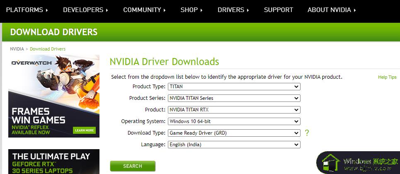Click the NVIDIA Driver Downloads heading
Image resolution: width=400 pixels, height=174 pixels.
tap(164, 62)
